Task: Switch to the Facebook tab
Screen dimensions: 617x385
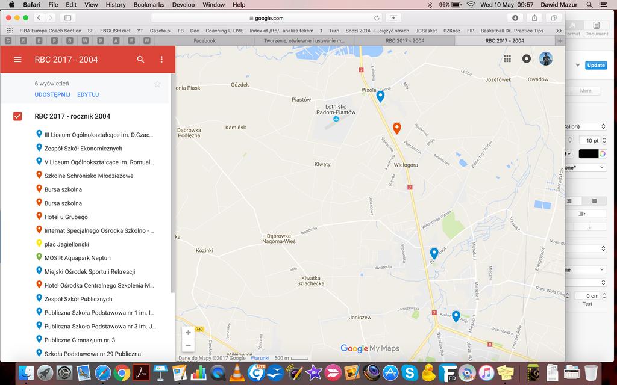Action: (x=205, y=40)
